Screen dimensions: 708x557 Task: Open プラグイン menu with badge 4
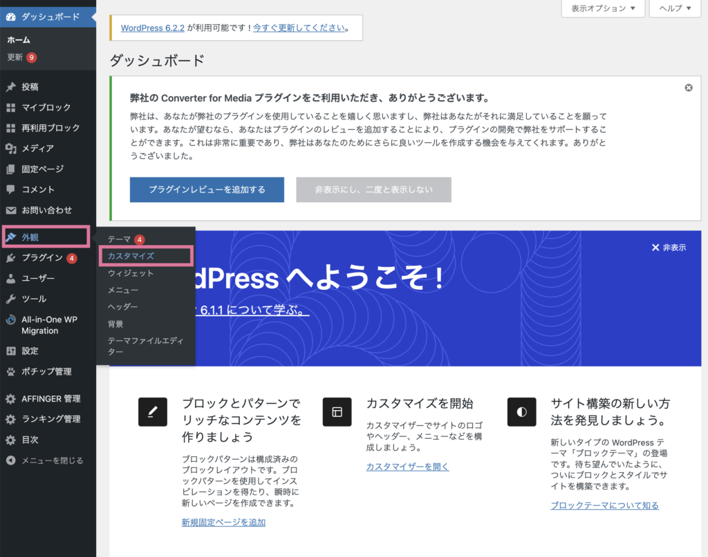point(48,257)
